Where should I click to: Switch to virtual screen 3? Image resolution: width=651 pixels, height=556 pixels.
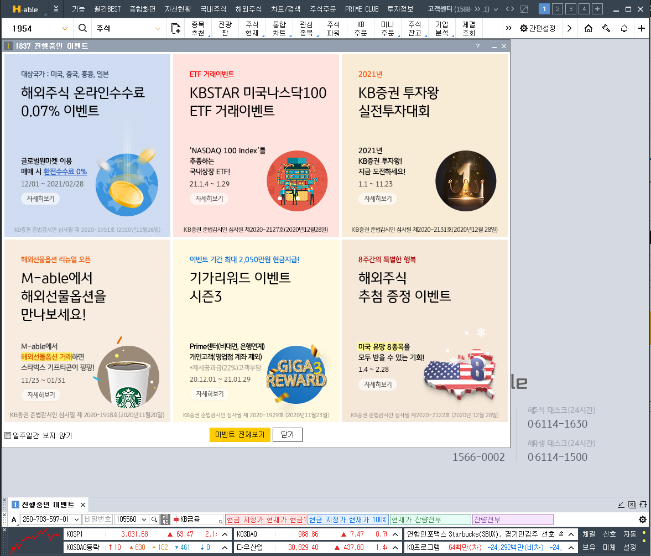tap(571, 9)
